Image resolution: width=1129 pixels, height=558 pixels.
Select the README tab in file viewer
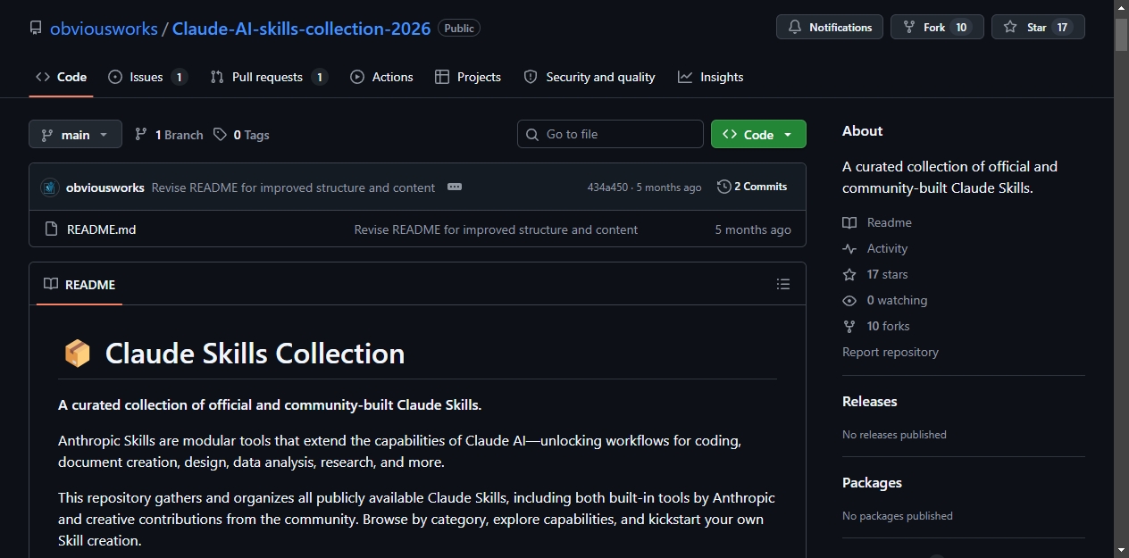(79, 284)
